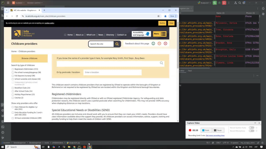Check After School Clubs (34) checkbox

tap(13, 91)
